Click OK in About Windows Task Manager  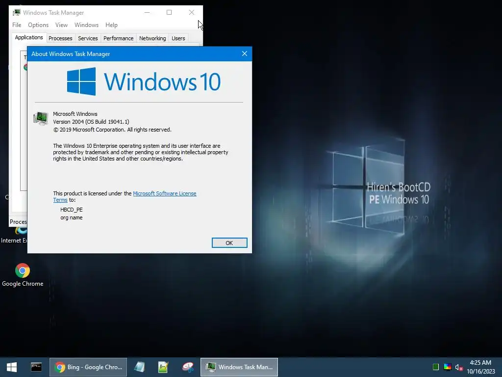(229, 242)
